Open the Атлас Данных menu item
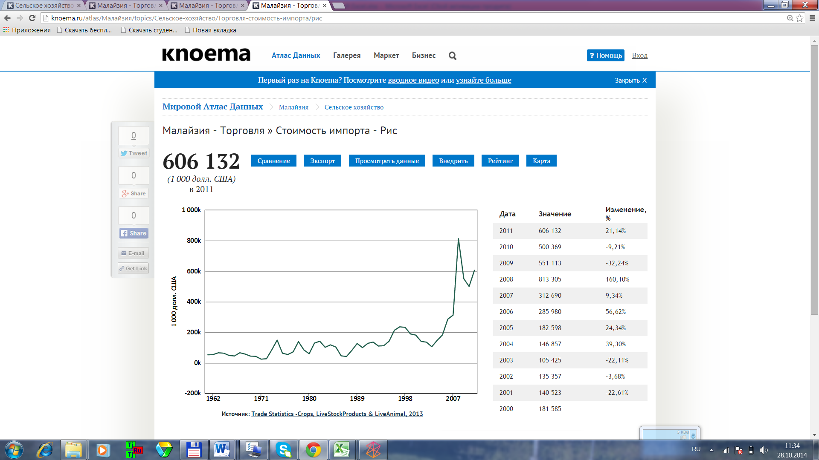This screenshot has width=819, height=460. [296, 55]
